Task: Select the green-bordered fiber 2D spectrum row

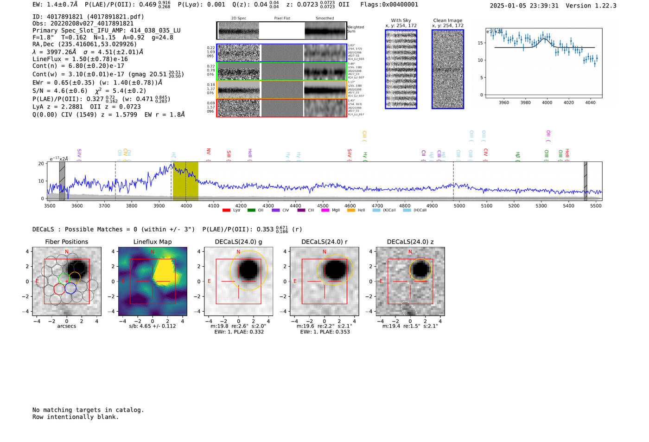Action: click(x=282, y=71)
